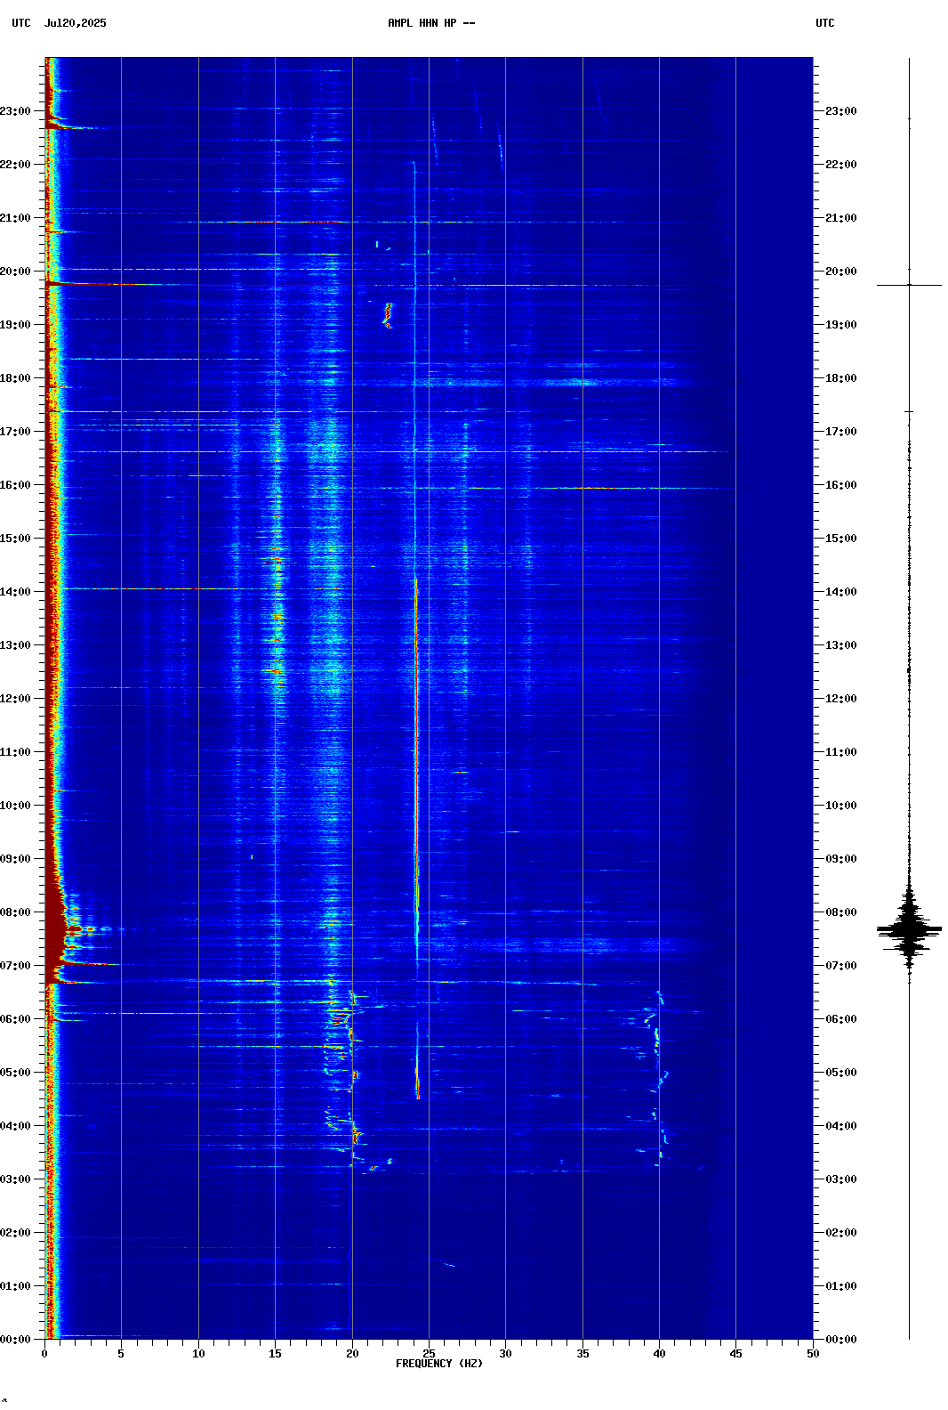Click the left-axis 05:00 time label

[x=16, y=1073]
